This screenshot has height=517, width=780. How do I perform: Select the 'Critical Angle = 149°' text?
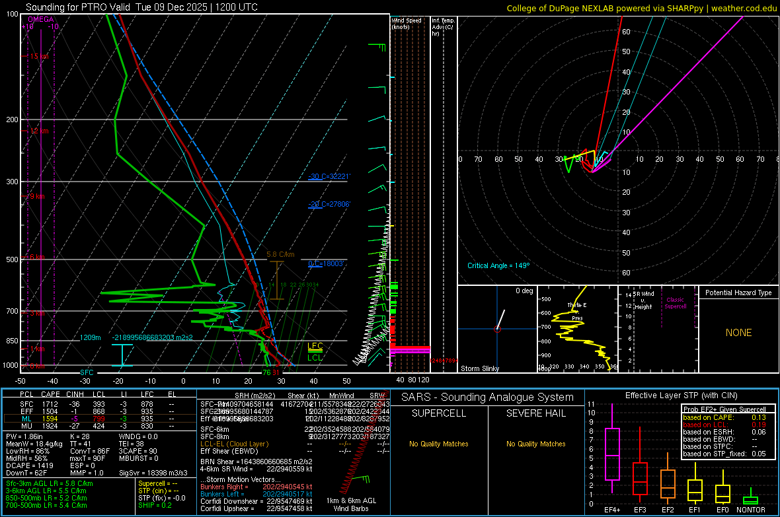point(498,265)
